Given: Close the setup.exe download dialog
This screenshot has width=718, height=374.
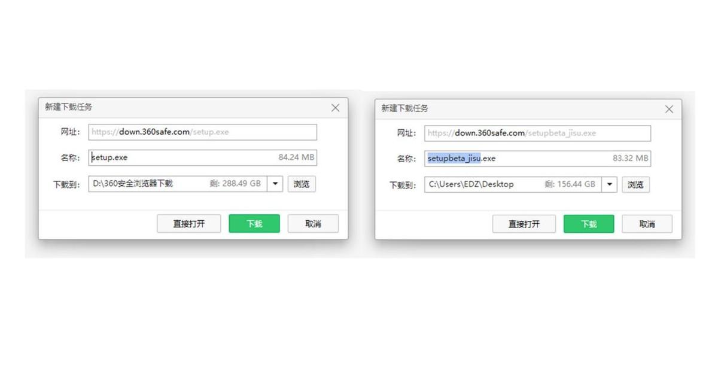Looking at the screenshot, I should (x=335, y=108).
